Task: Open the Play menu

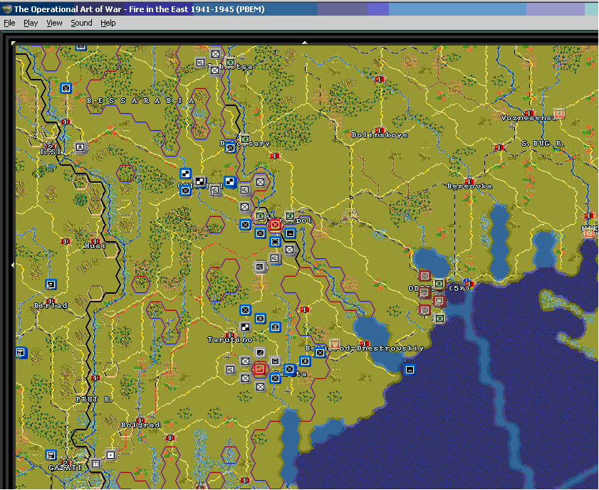Action: click(x=31, y=23)
